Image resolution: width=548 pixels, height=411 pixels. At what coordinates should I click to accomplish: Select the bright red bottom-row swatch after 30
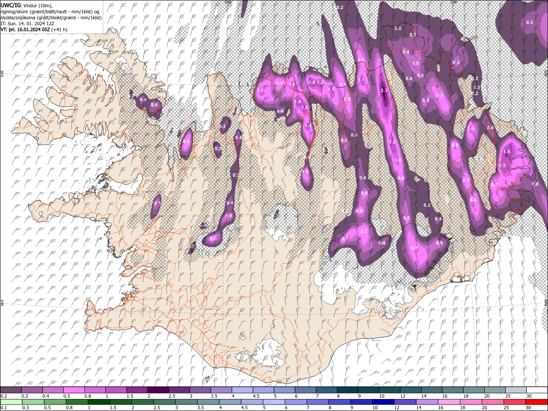click(536, 402)
